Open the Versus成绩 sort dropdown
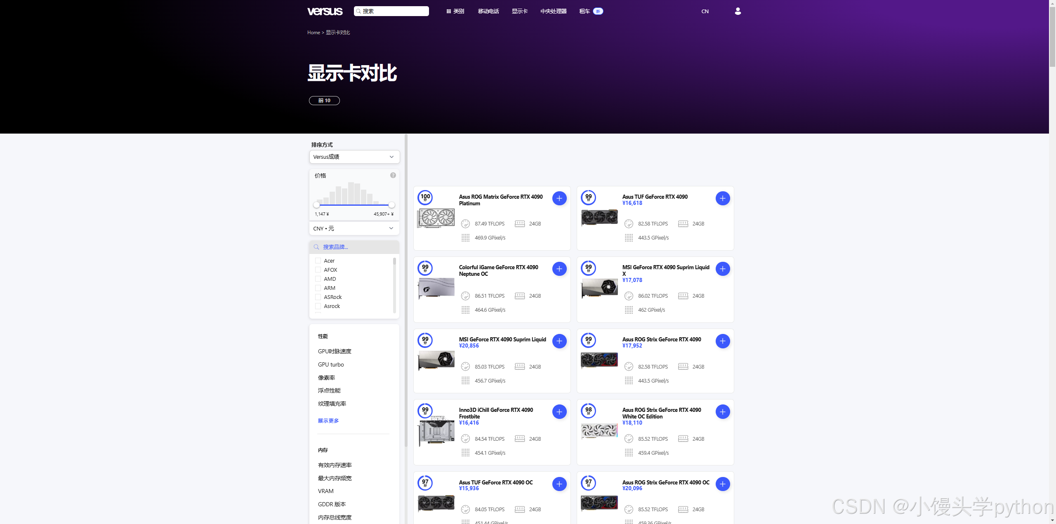This screenshot has width=1056, height=524. point(354,157)
